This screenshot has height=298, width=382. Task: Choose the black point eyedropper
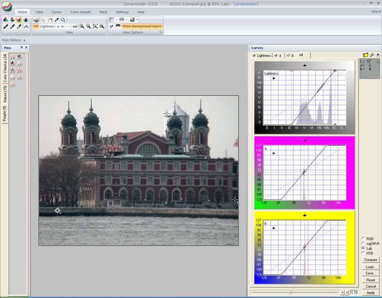5,26
